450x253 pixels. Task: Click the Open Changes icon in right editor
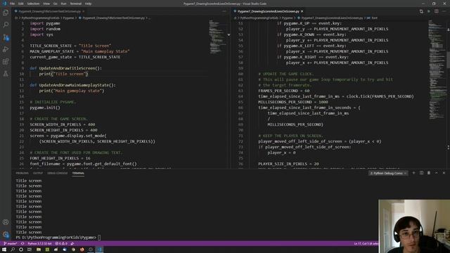coord(421,11)
